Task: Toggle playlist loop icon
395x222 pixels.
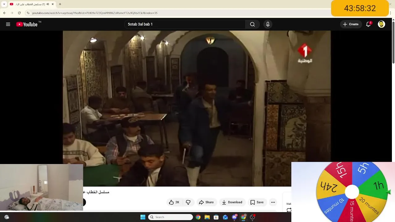Action: [x=289, y=210]
